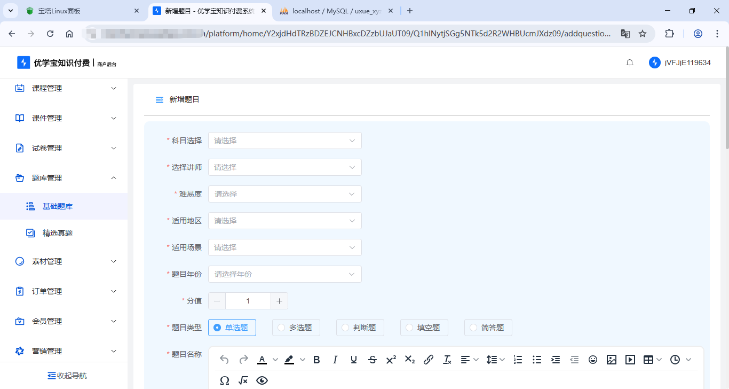Viewport: 729px width, 389px height.
Task: Choose the 判断题 radio option
Action: (360, 328)
